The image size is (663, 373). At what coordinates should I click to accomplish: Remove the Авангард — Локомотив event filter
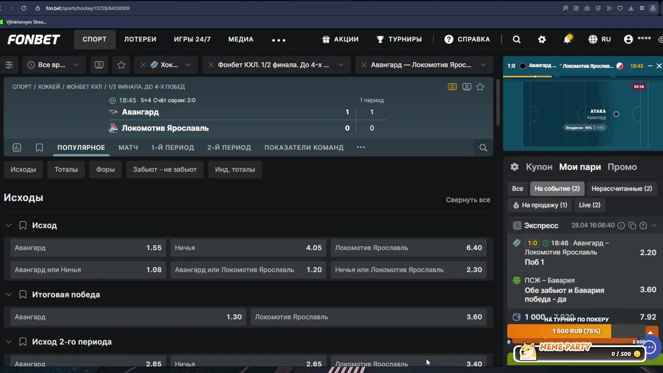click(x=364, y=65)
